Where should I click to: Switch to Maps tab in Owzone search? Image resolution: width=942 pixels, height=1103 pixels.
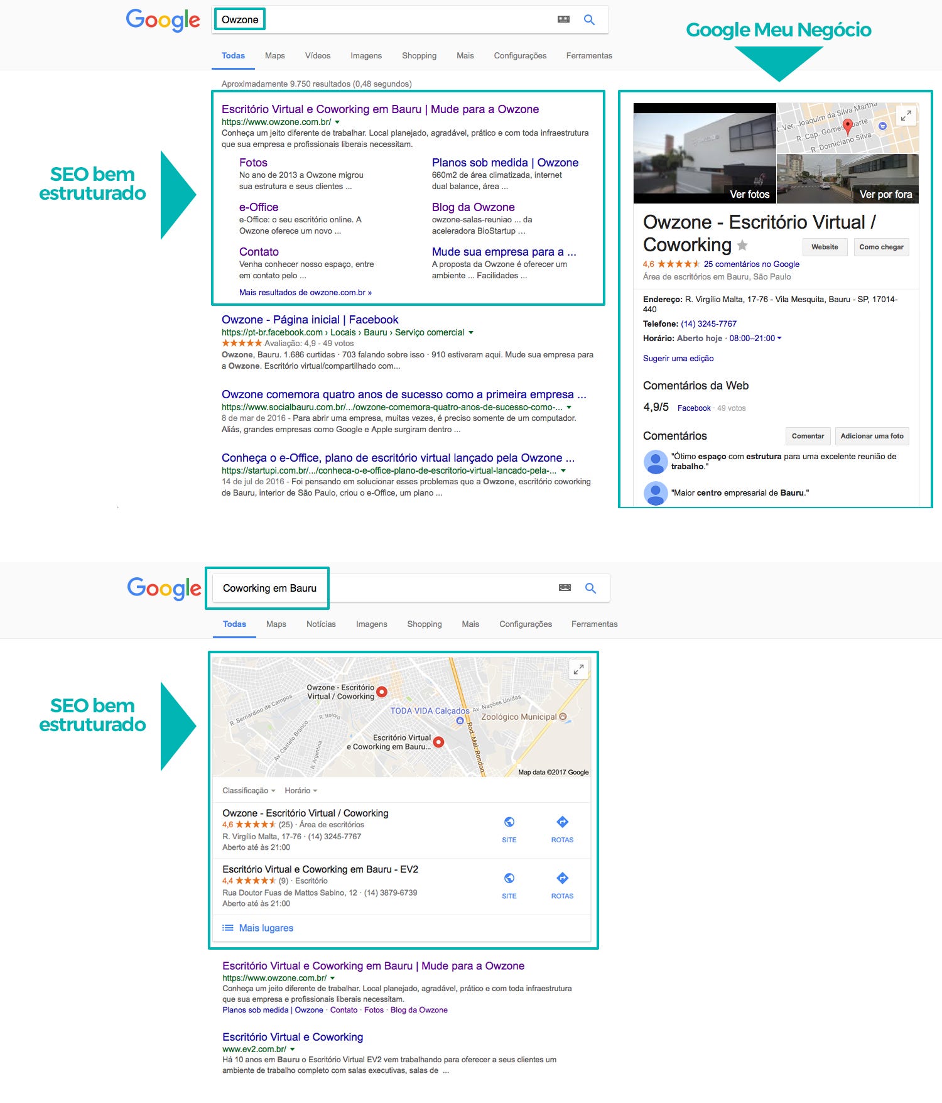tap(275, 56)
